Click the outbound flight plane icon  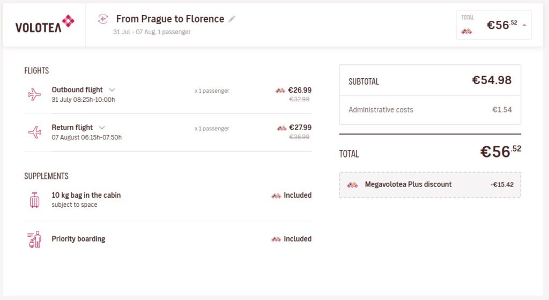click(x=34, y=95)
